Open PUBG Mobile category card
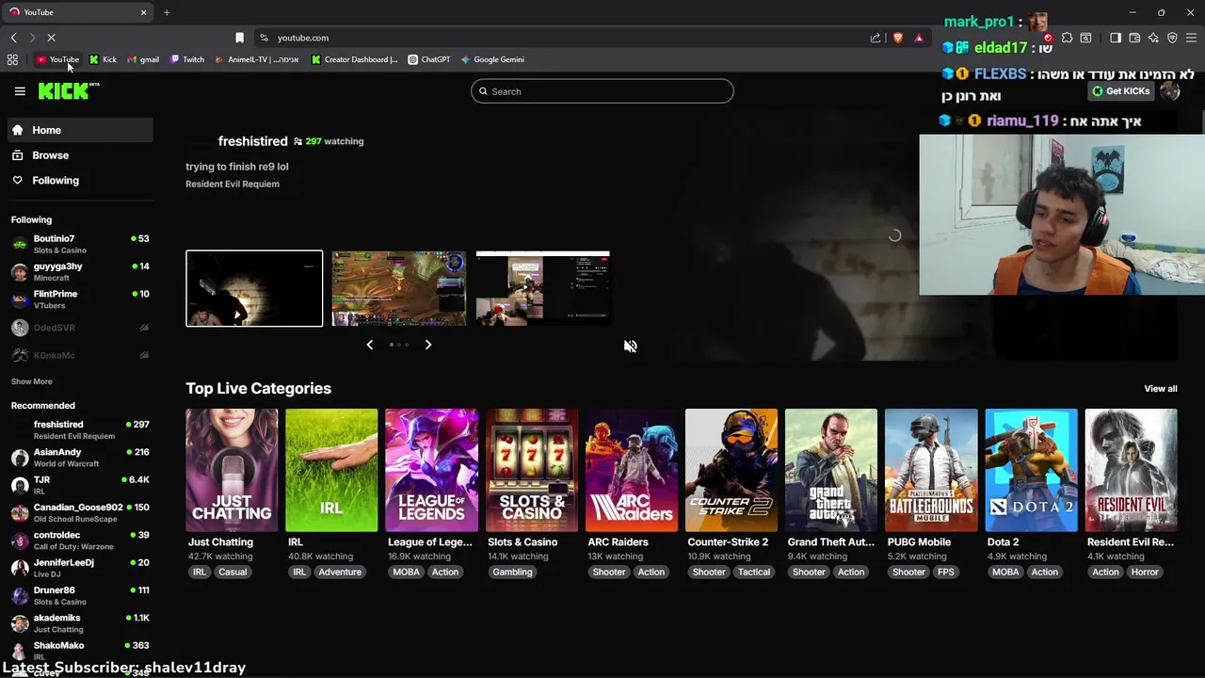Image resolution: width=1205 pixels, height=678 pixels. (931, 470)
